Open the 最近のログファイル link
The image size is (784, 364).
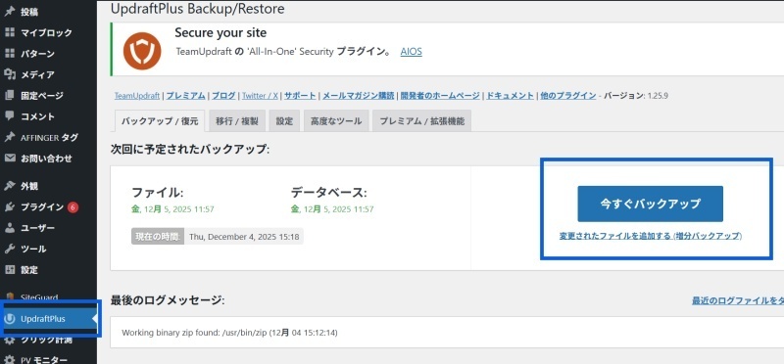point(738,300)
